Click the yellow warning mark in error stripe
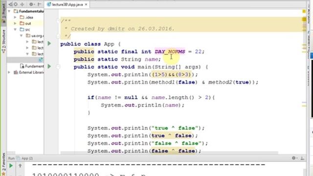 (304, 19)
